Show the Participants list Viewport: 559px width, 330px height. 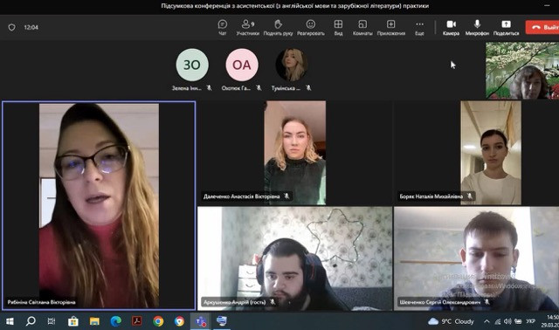click(x=247, y=27)
